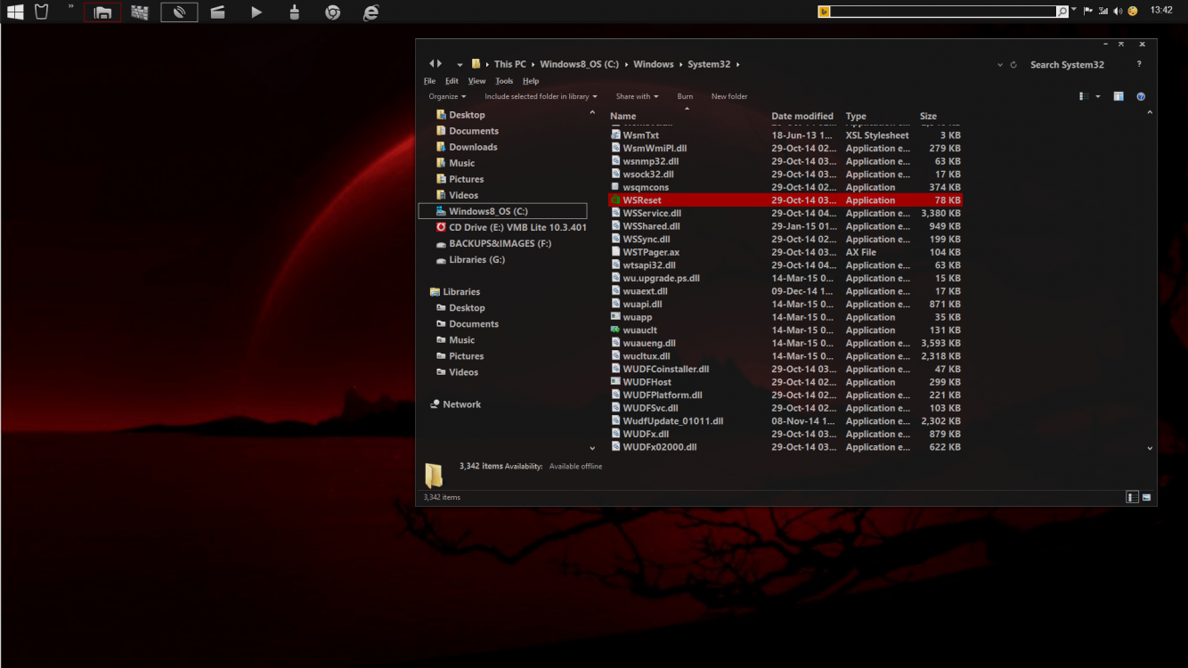Image resolution: width=1188 pixels, height=668 pixels.
Task: Open Include selected folder in library dropdown
Action: 541,96
